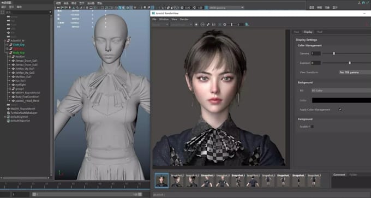Open the 照明 menu in the viewport panel
Screen dimensions: 371x198
(x=74, y=3)
